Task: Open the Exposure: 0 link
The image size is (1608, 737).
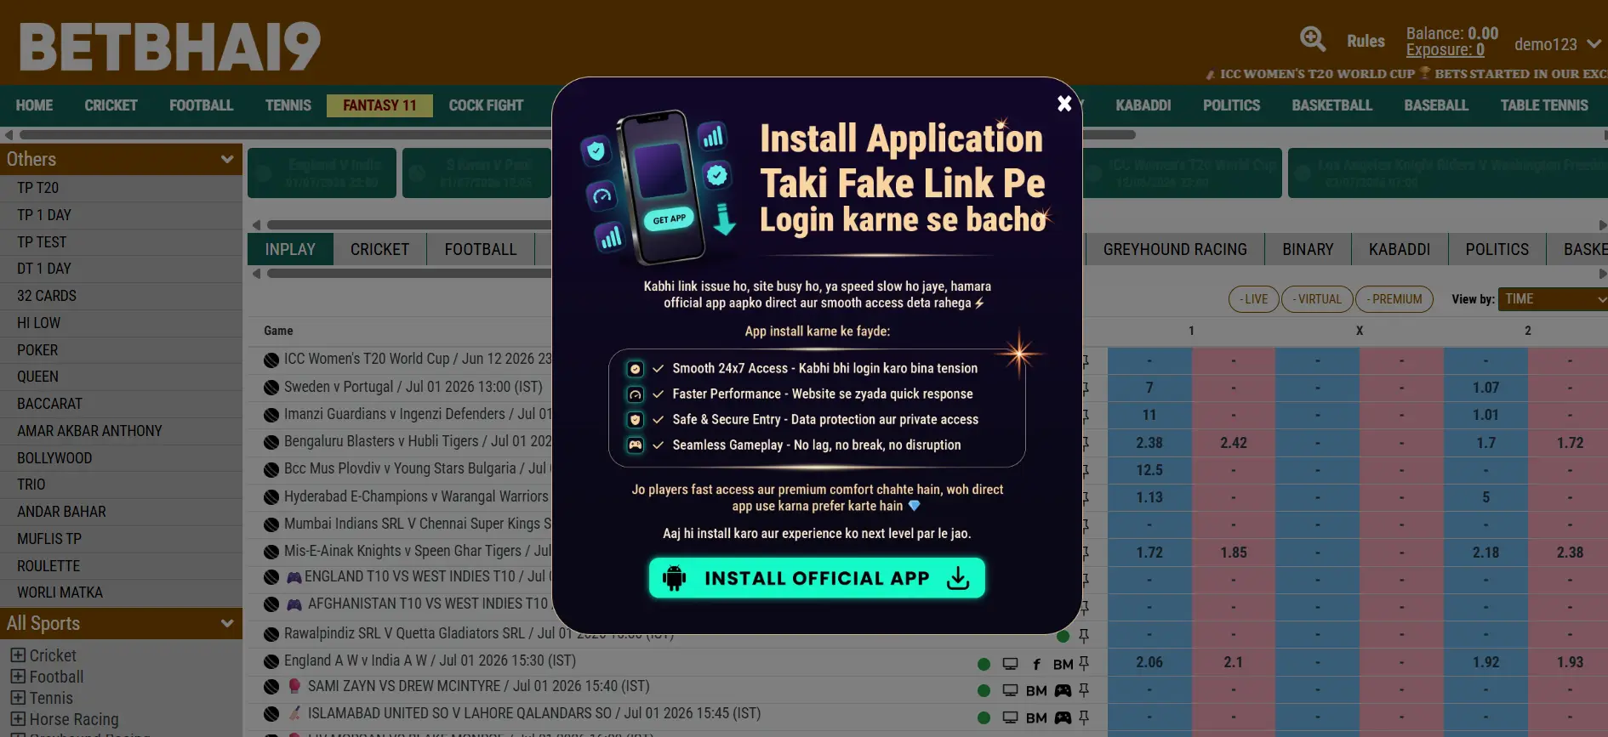Action: point(1445,50)
